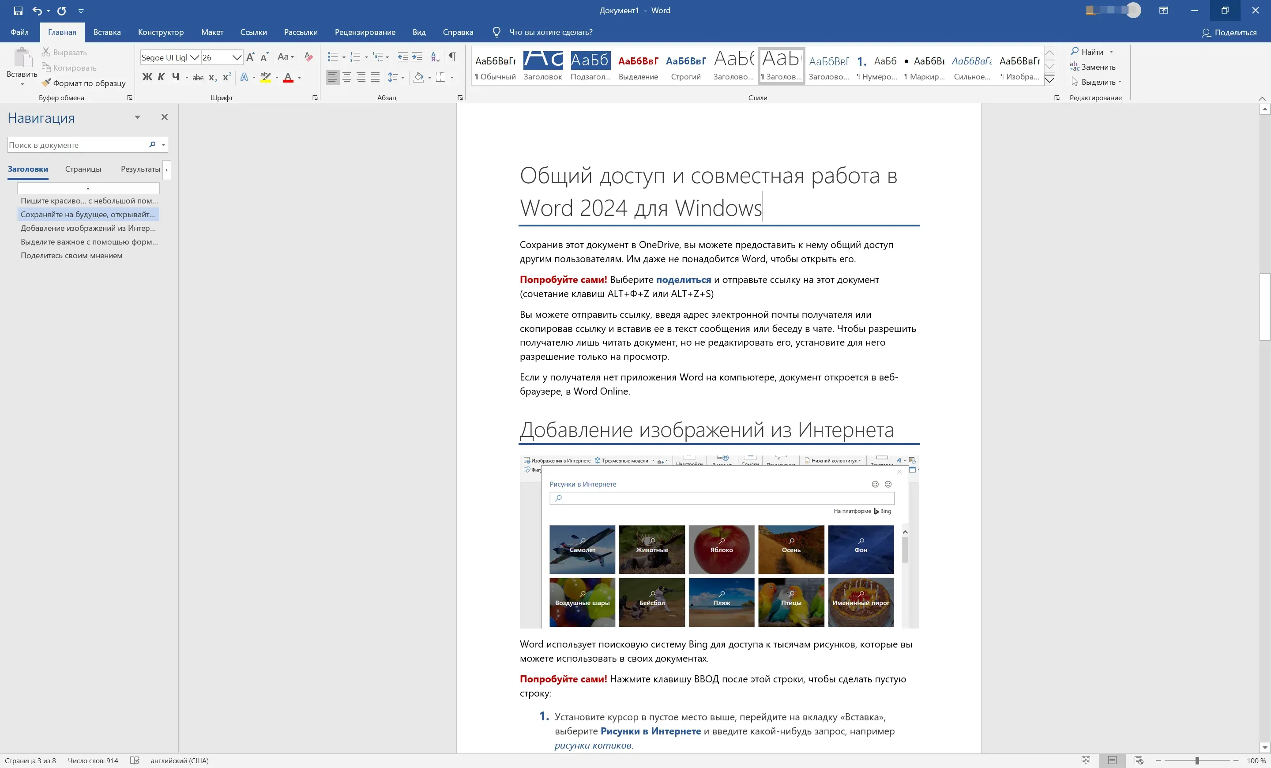Click the save icon in quick access toolbar

[x=18, y=10]
